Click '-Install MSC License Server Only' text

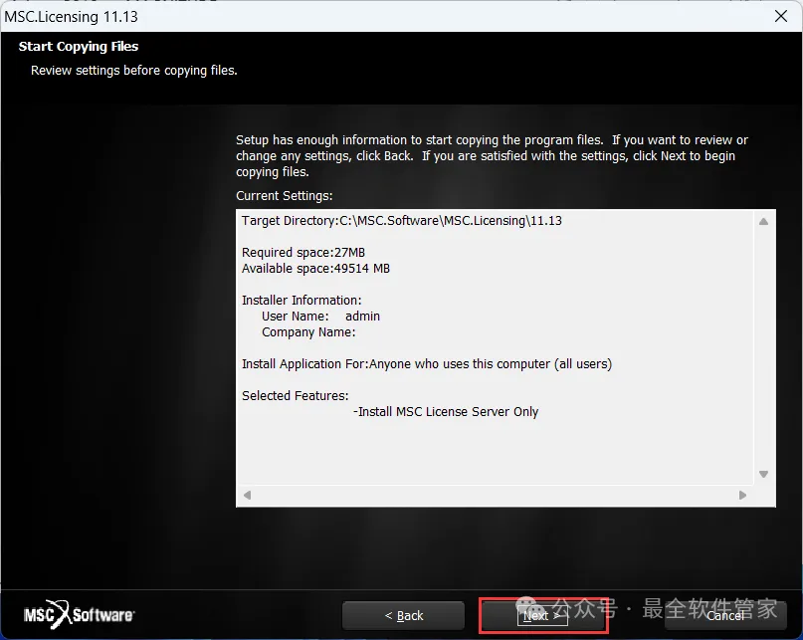pos(446,411)
